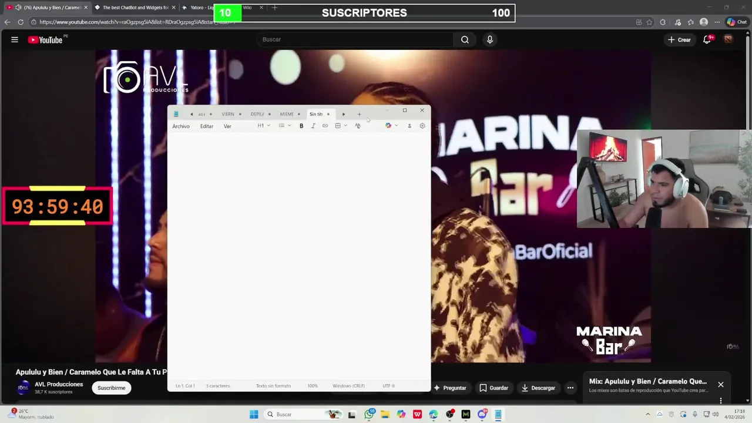Click the YouTube account avatar

(728, 39)
